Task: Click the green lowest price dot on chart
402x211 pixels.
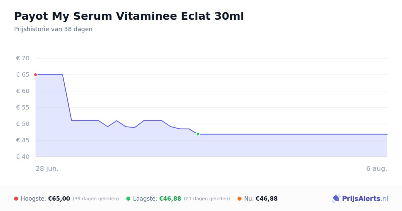Action: pos(198,134)
